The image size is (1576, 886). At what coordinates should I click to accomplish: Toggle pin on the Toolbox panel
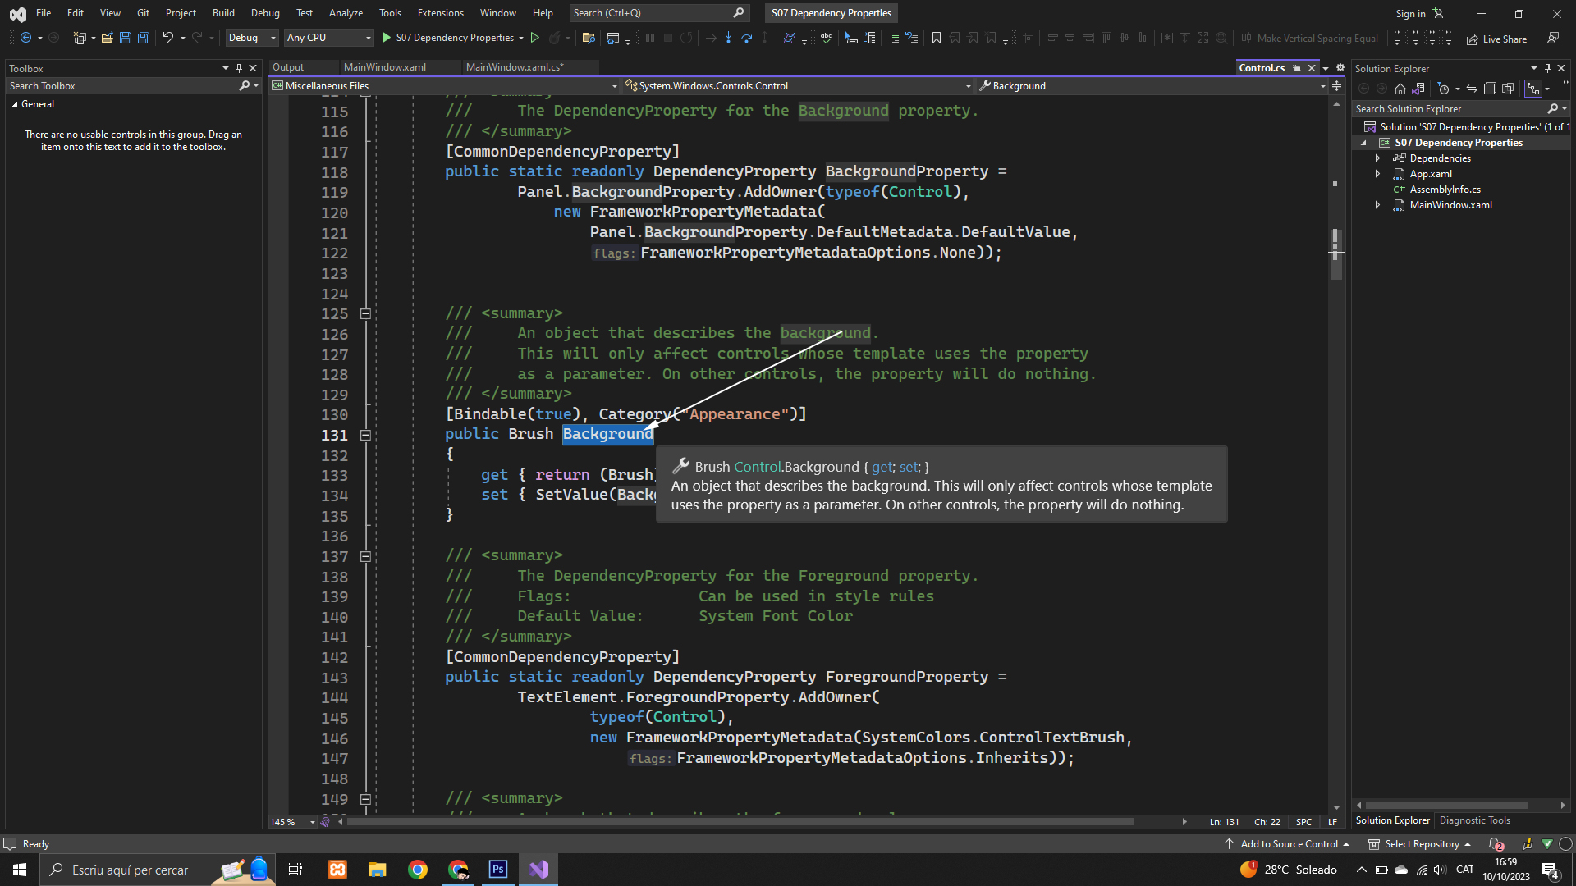[x=239, y=68]
